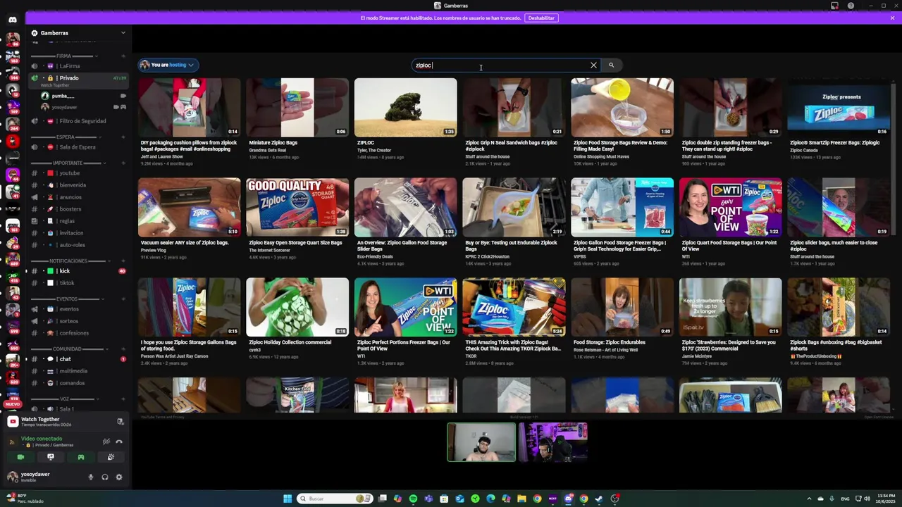Open File Explorer from the taskbar

point(521,499)
